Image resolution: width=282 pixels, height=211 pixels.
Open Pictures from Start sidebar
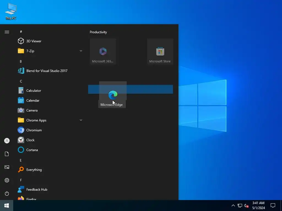pyautogui.click(x=7, y=167)
